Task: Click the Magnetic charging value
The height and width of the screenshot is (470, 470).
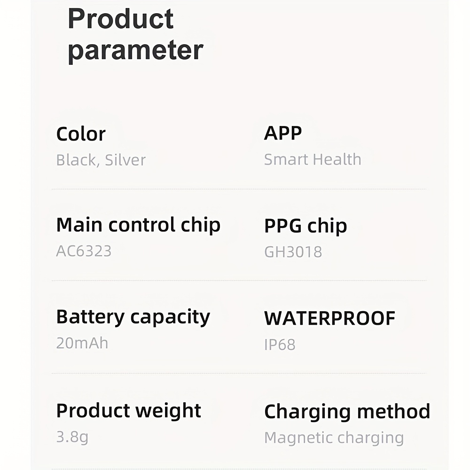Action: pos(334,438)
